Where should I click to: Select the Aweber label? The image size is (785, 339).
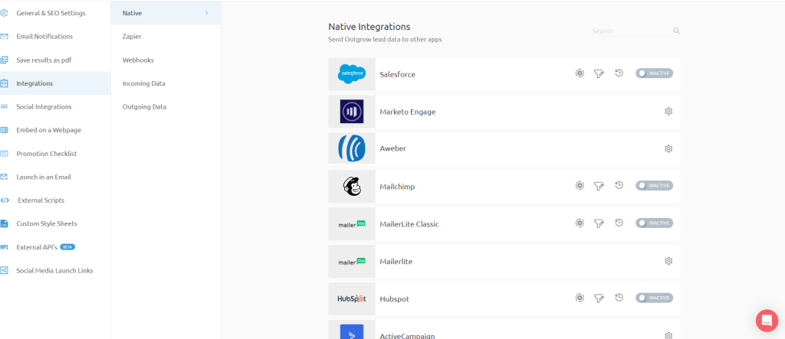pos(393,149)
